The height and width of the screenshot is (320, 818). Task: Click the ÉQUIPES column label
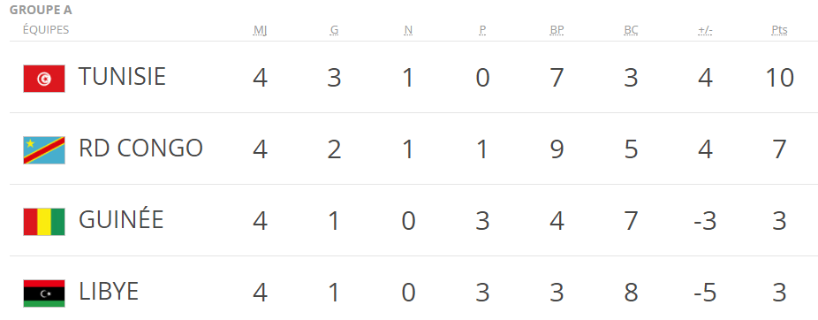pos(46,30)
